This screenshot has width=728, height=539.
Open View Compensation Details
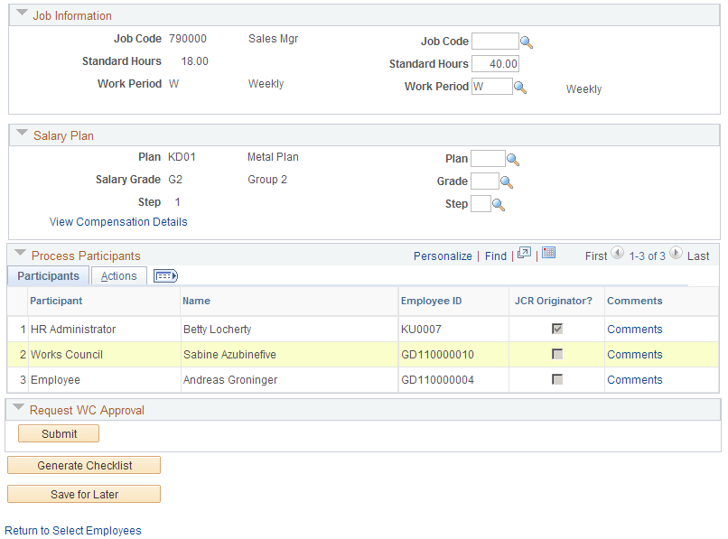(117, 222)
